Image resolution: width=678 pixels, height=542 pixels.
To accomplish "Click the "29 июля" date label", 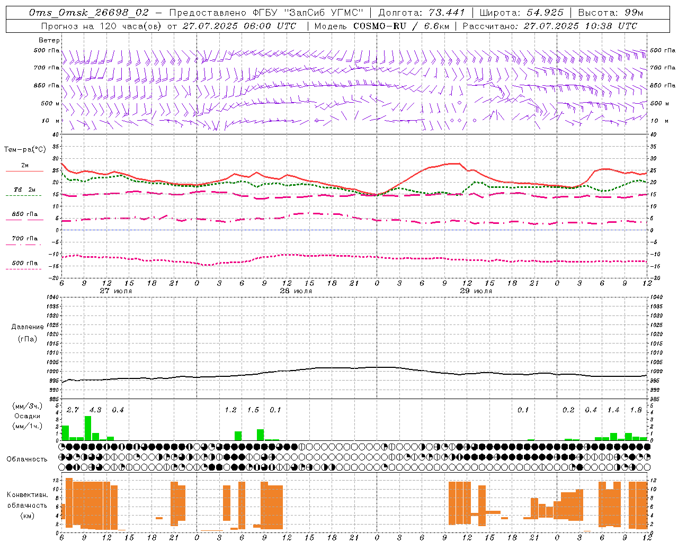I will [476, 291].
